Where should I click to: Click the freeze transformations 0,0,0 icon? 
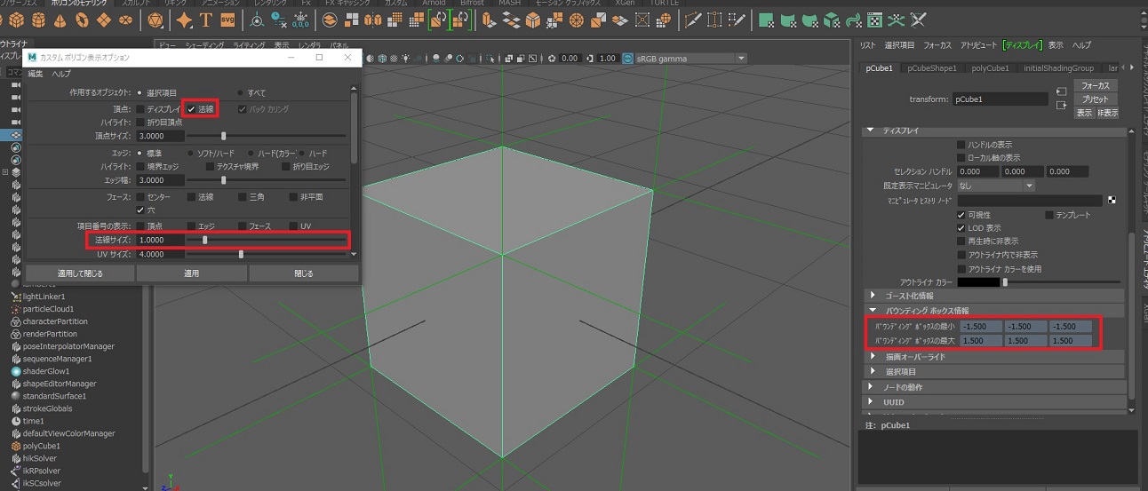(x=300, y=20)
